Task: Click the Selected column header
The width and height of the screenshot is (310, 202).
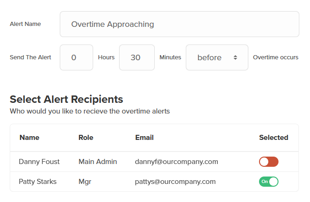Action: click(273, 138)
